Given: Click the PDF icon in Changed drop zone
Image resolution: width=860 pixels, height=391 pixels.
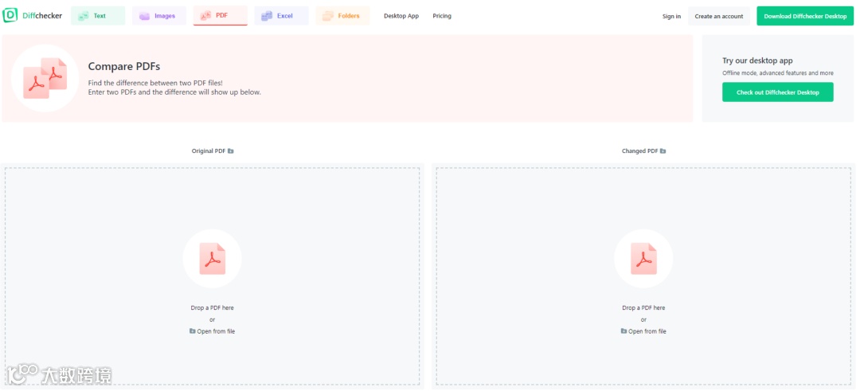Looking at the screenshot, I should (x=643, y=259).
